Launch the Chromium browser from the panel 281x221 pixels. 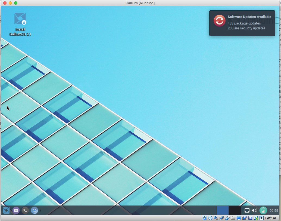click(x=35, y=210)
